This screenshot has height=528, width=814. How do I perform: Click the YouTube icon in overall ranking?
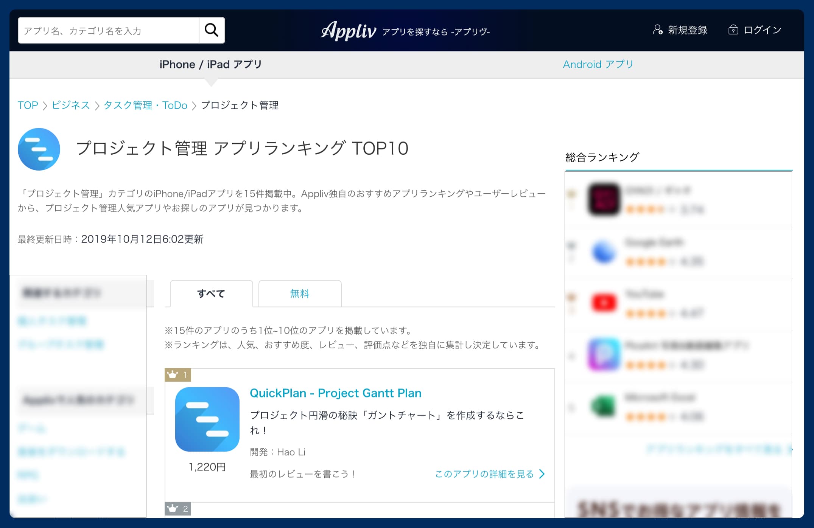pos(604,303)
